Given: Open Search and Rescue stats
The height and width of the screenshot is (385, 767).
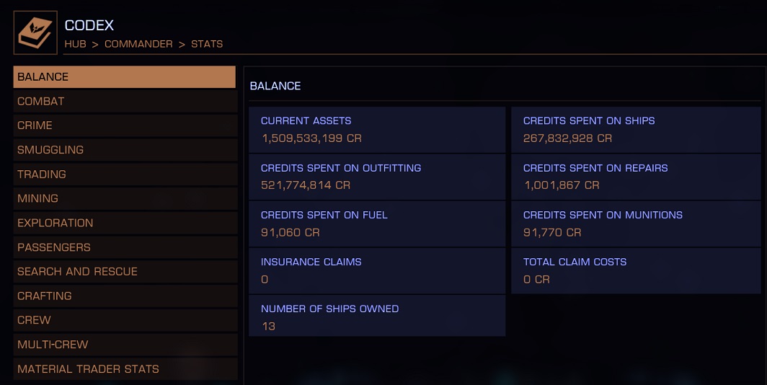Looking at the screenshot, I should (125, 272).
